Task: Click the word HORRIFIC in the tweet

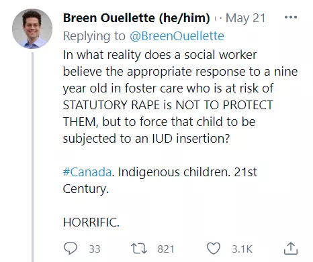Action: (91, 222)
